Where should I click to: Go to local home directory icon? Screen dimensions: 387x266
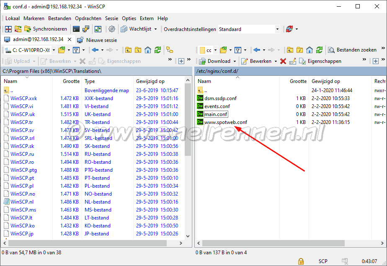click(148, 50)
